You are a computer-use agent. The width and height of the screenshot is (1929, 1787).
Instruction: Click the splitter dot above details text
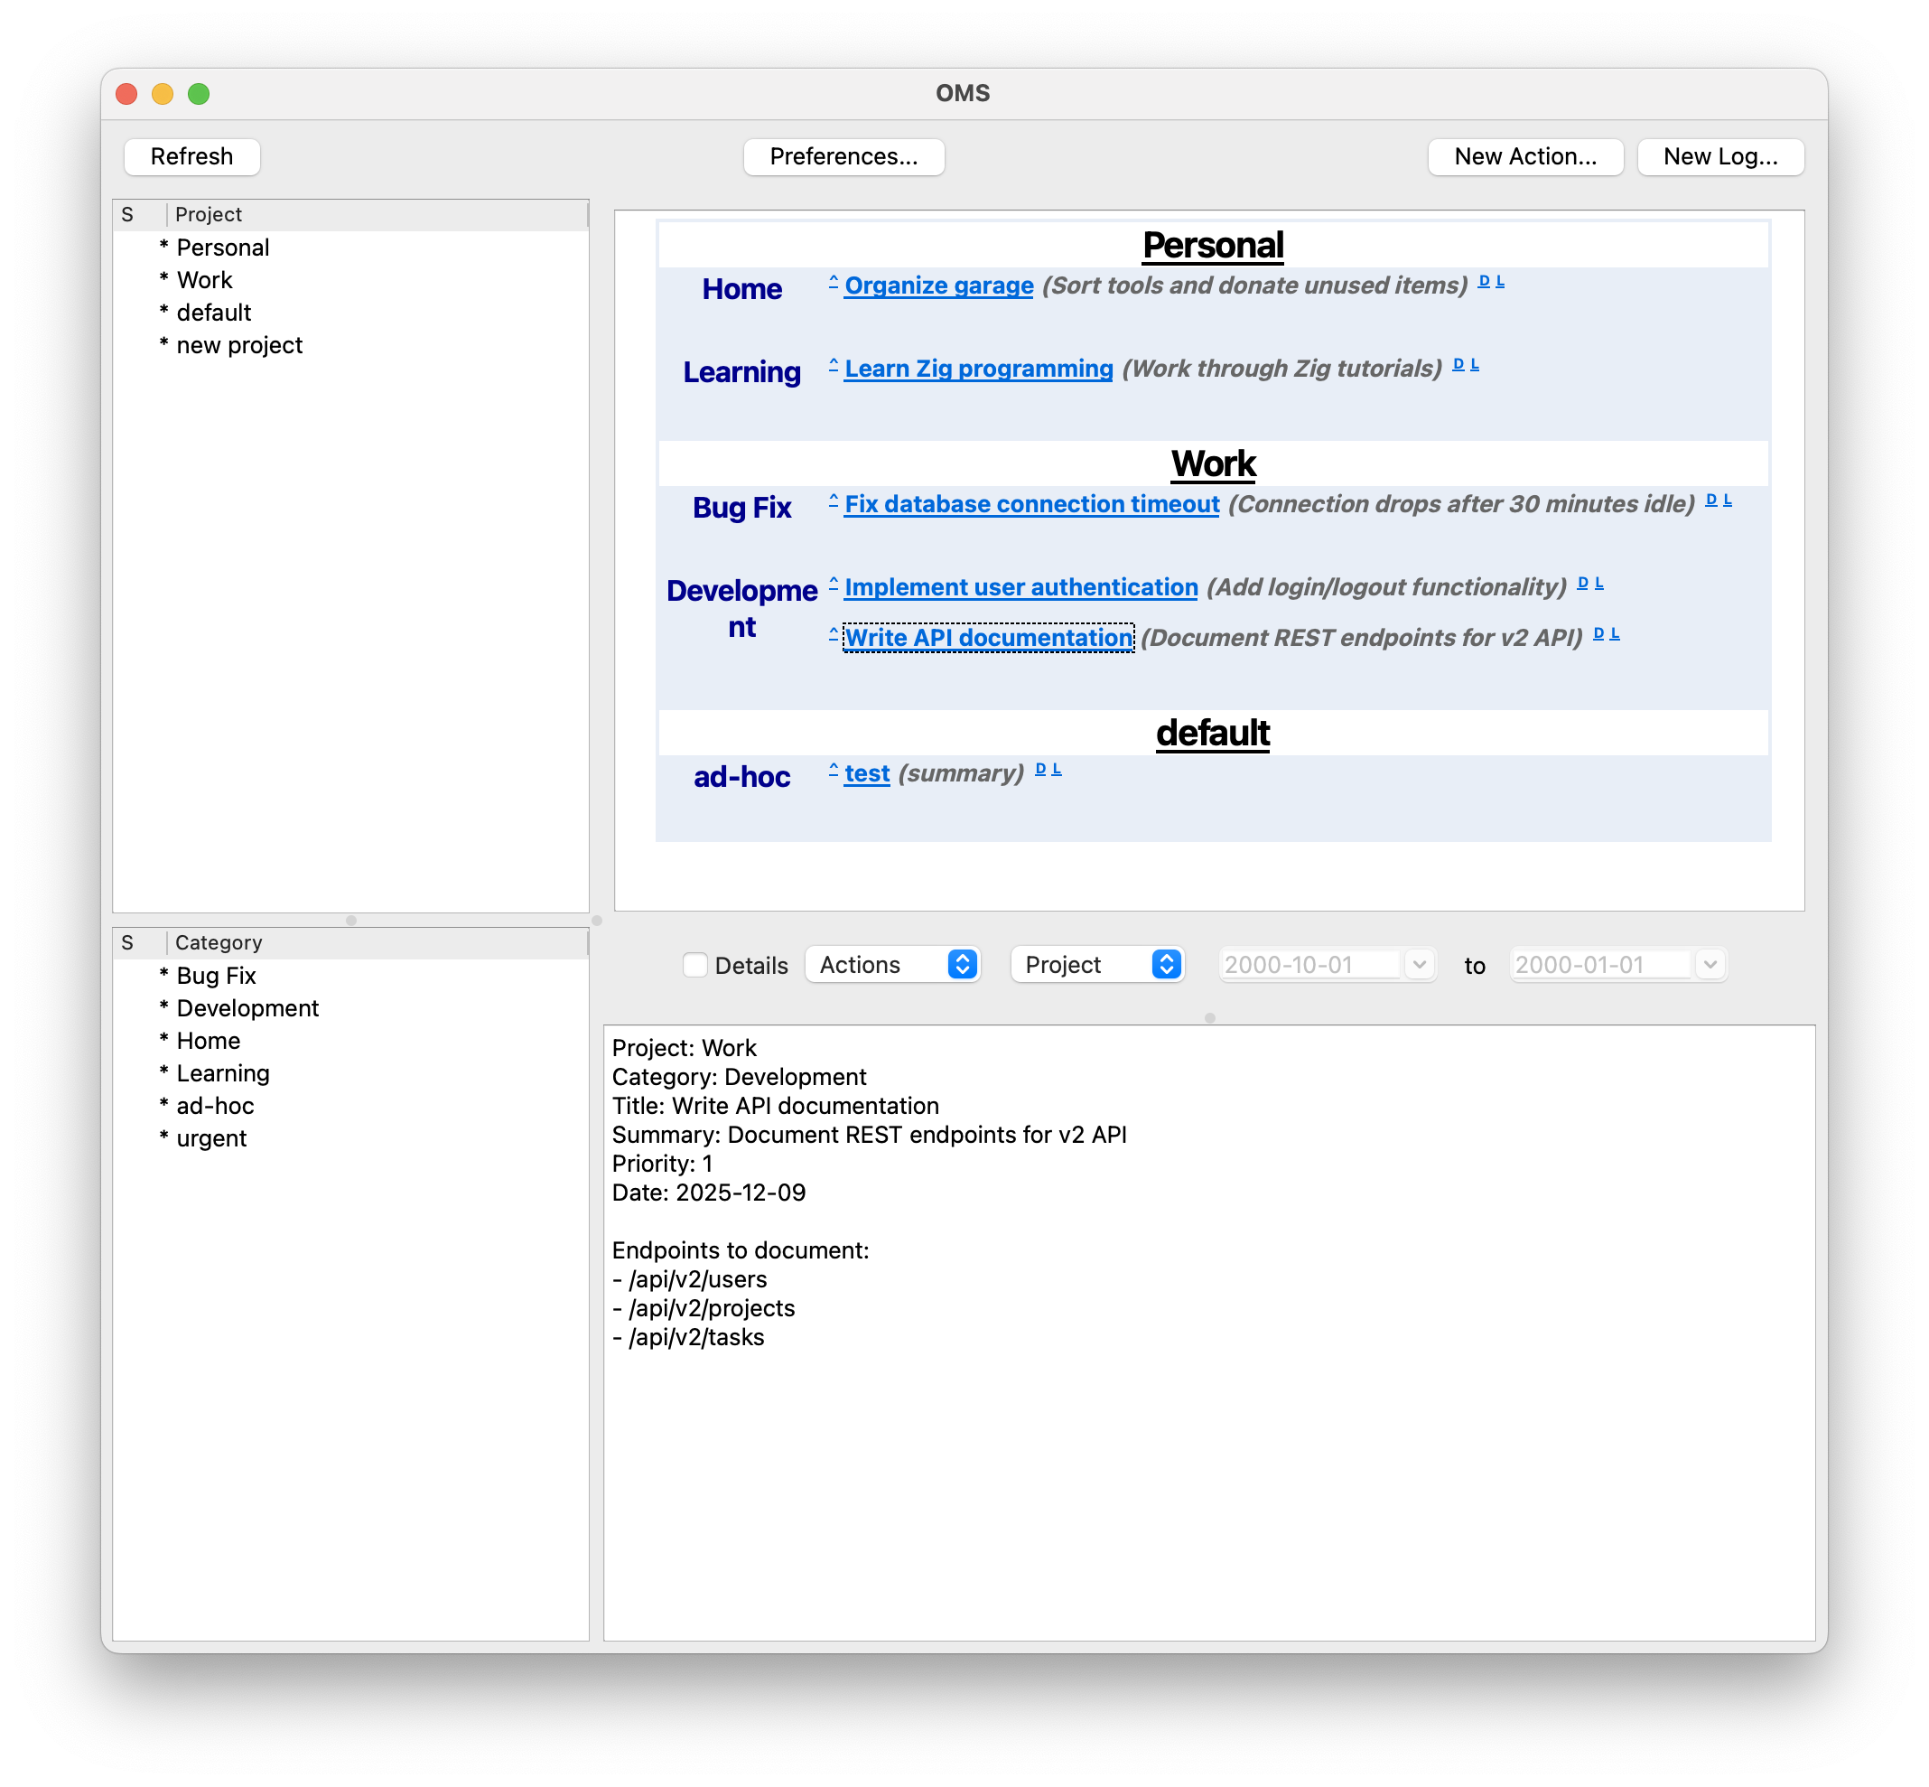tap(1209, 1018)
